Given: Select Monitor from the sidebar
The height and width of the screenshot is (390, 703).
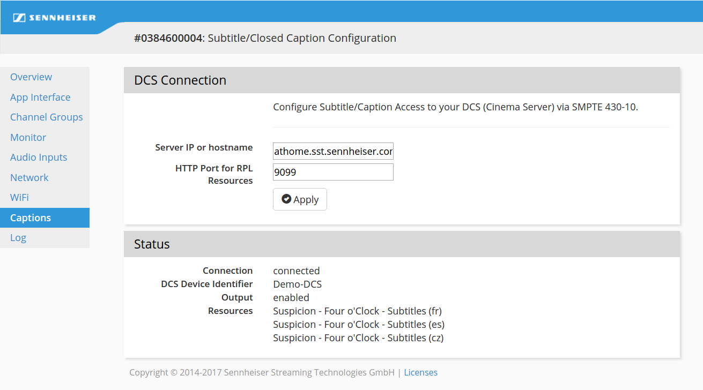Looking at the screenshot, I should pyautogui.click(x=28, y=138).
